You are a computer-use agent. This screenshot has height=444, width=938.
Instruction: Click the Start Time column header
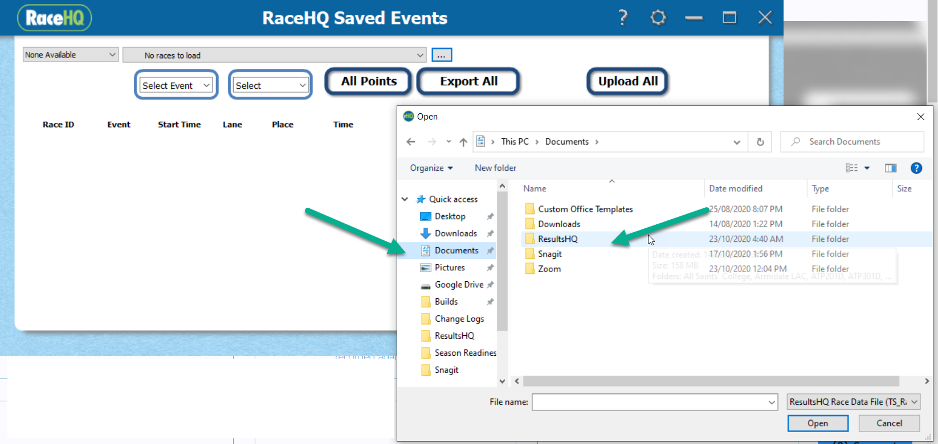click(x=180, y=125)
